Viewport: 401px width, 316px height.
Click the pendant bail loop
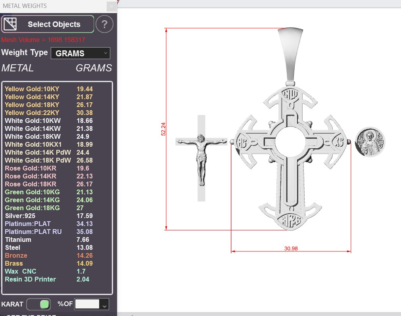pyautogui.click(x=290, y=55)
